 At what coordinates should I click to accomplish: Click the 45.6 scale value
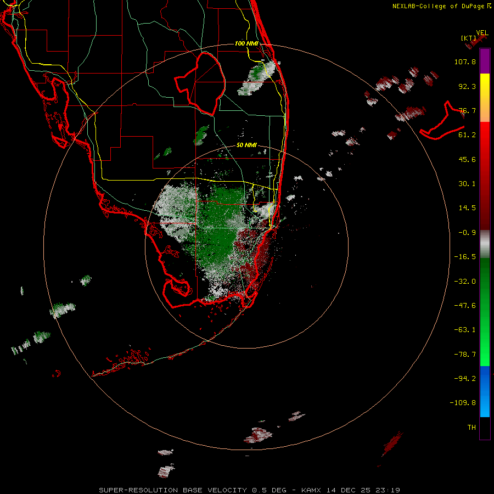point(467,159)
